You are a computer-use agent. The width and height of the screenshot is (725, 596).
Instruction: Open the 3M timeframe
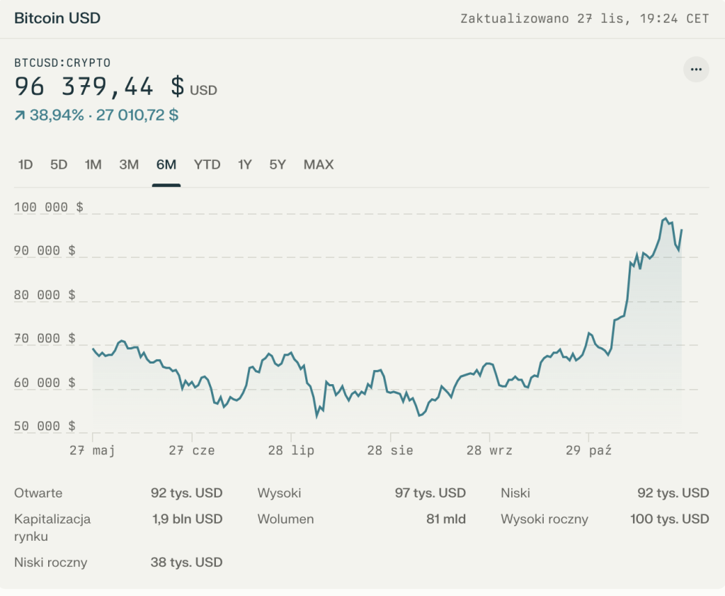128,164
